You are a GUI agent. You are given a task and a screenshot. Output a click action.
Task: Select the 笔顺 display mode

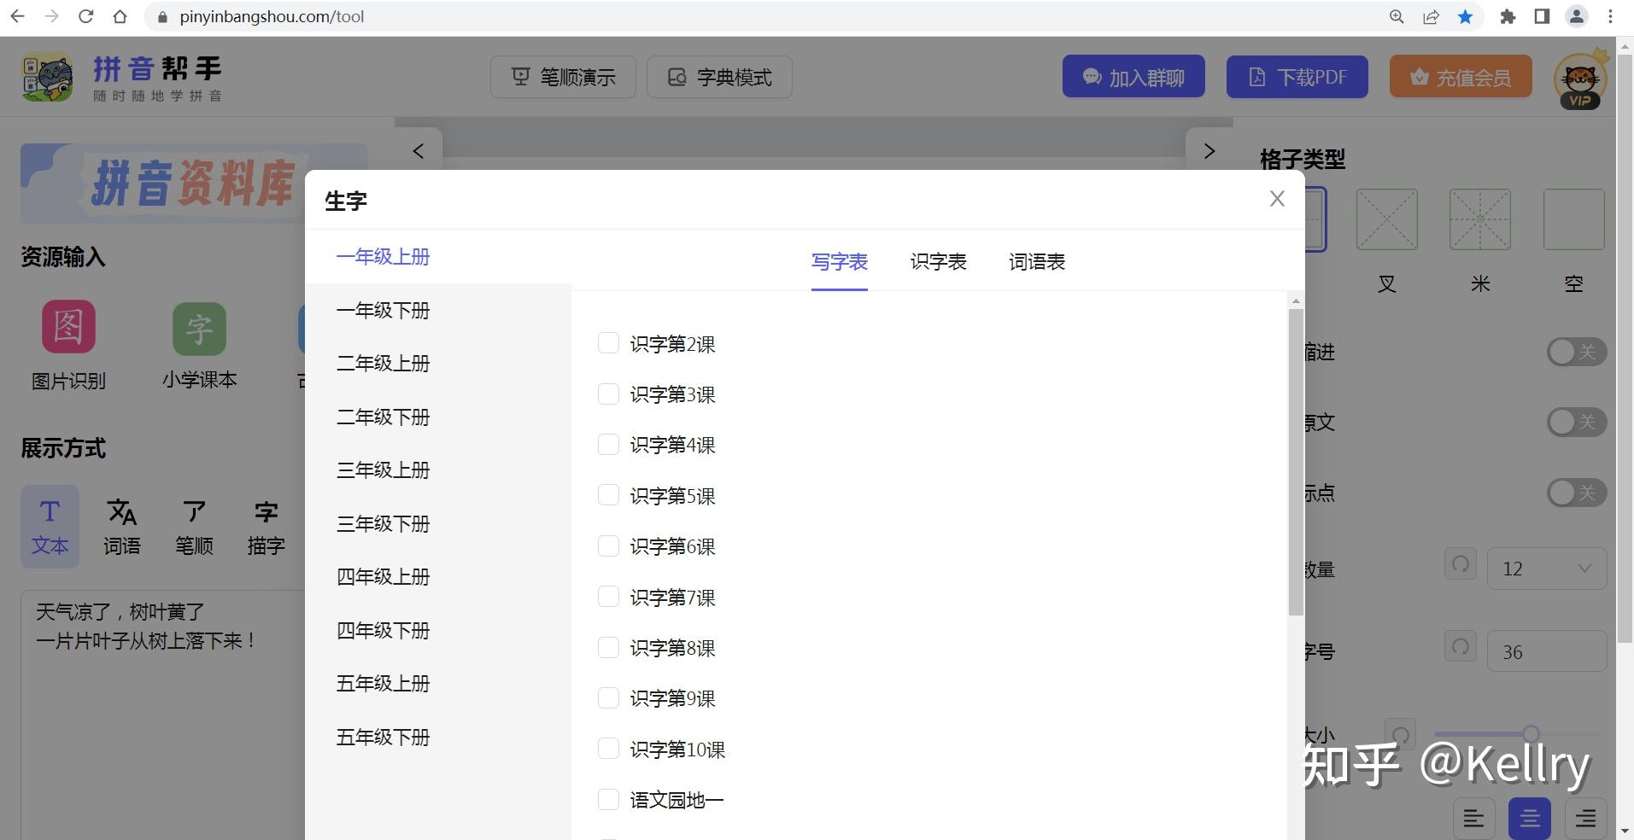point(194,527)
